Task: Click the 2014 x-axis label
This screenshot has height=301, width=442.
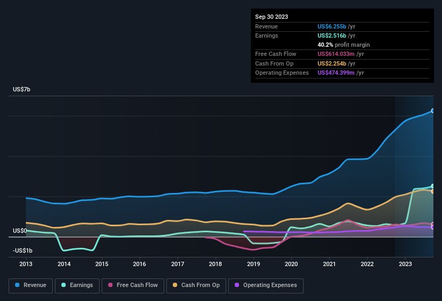Action: coord(64,264)
